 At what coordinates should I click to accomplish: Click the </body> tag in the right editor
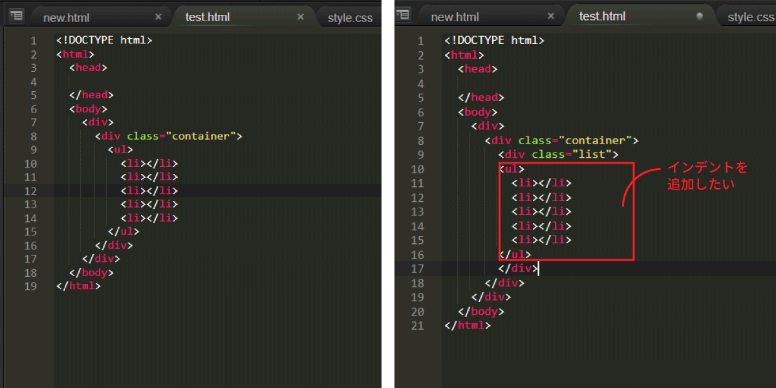[481, 311]
